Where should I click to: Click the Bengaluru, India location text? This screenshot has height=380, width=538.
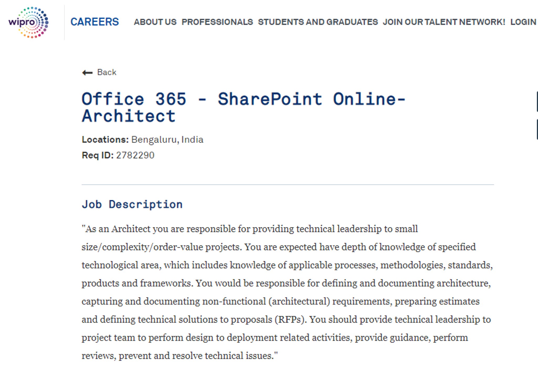coord(167,140)
